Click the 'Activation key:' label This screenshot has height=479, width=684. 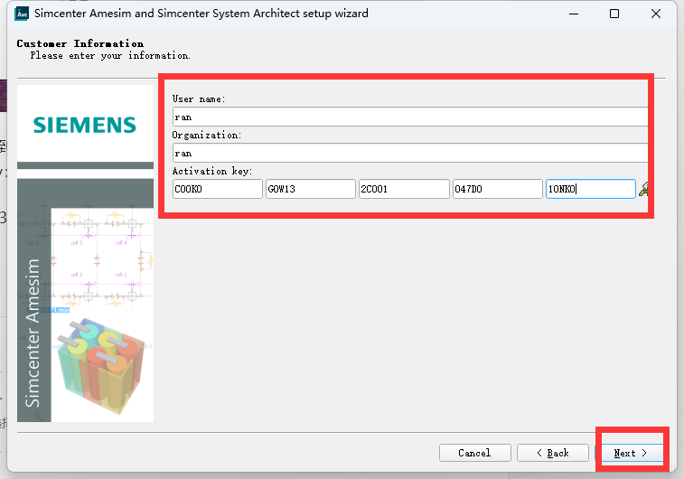coord(212,171)
